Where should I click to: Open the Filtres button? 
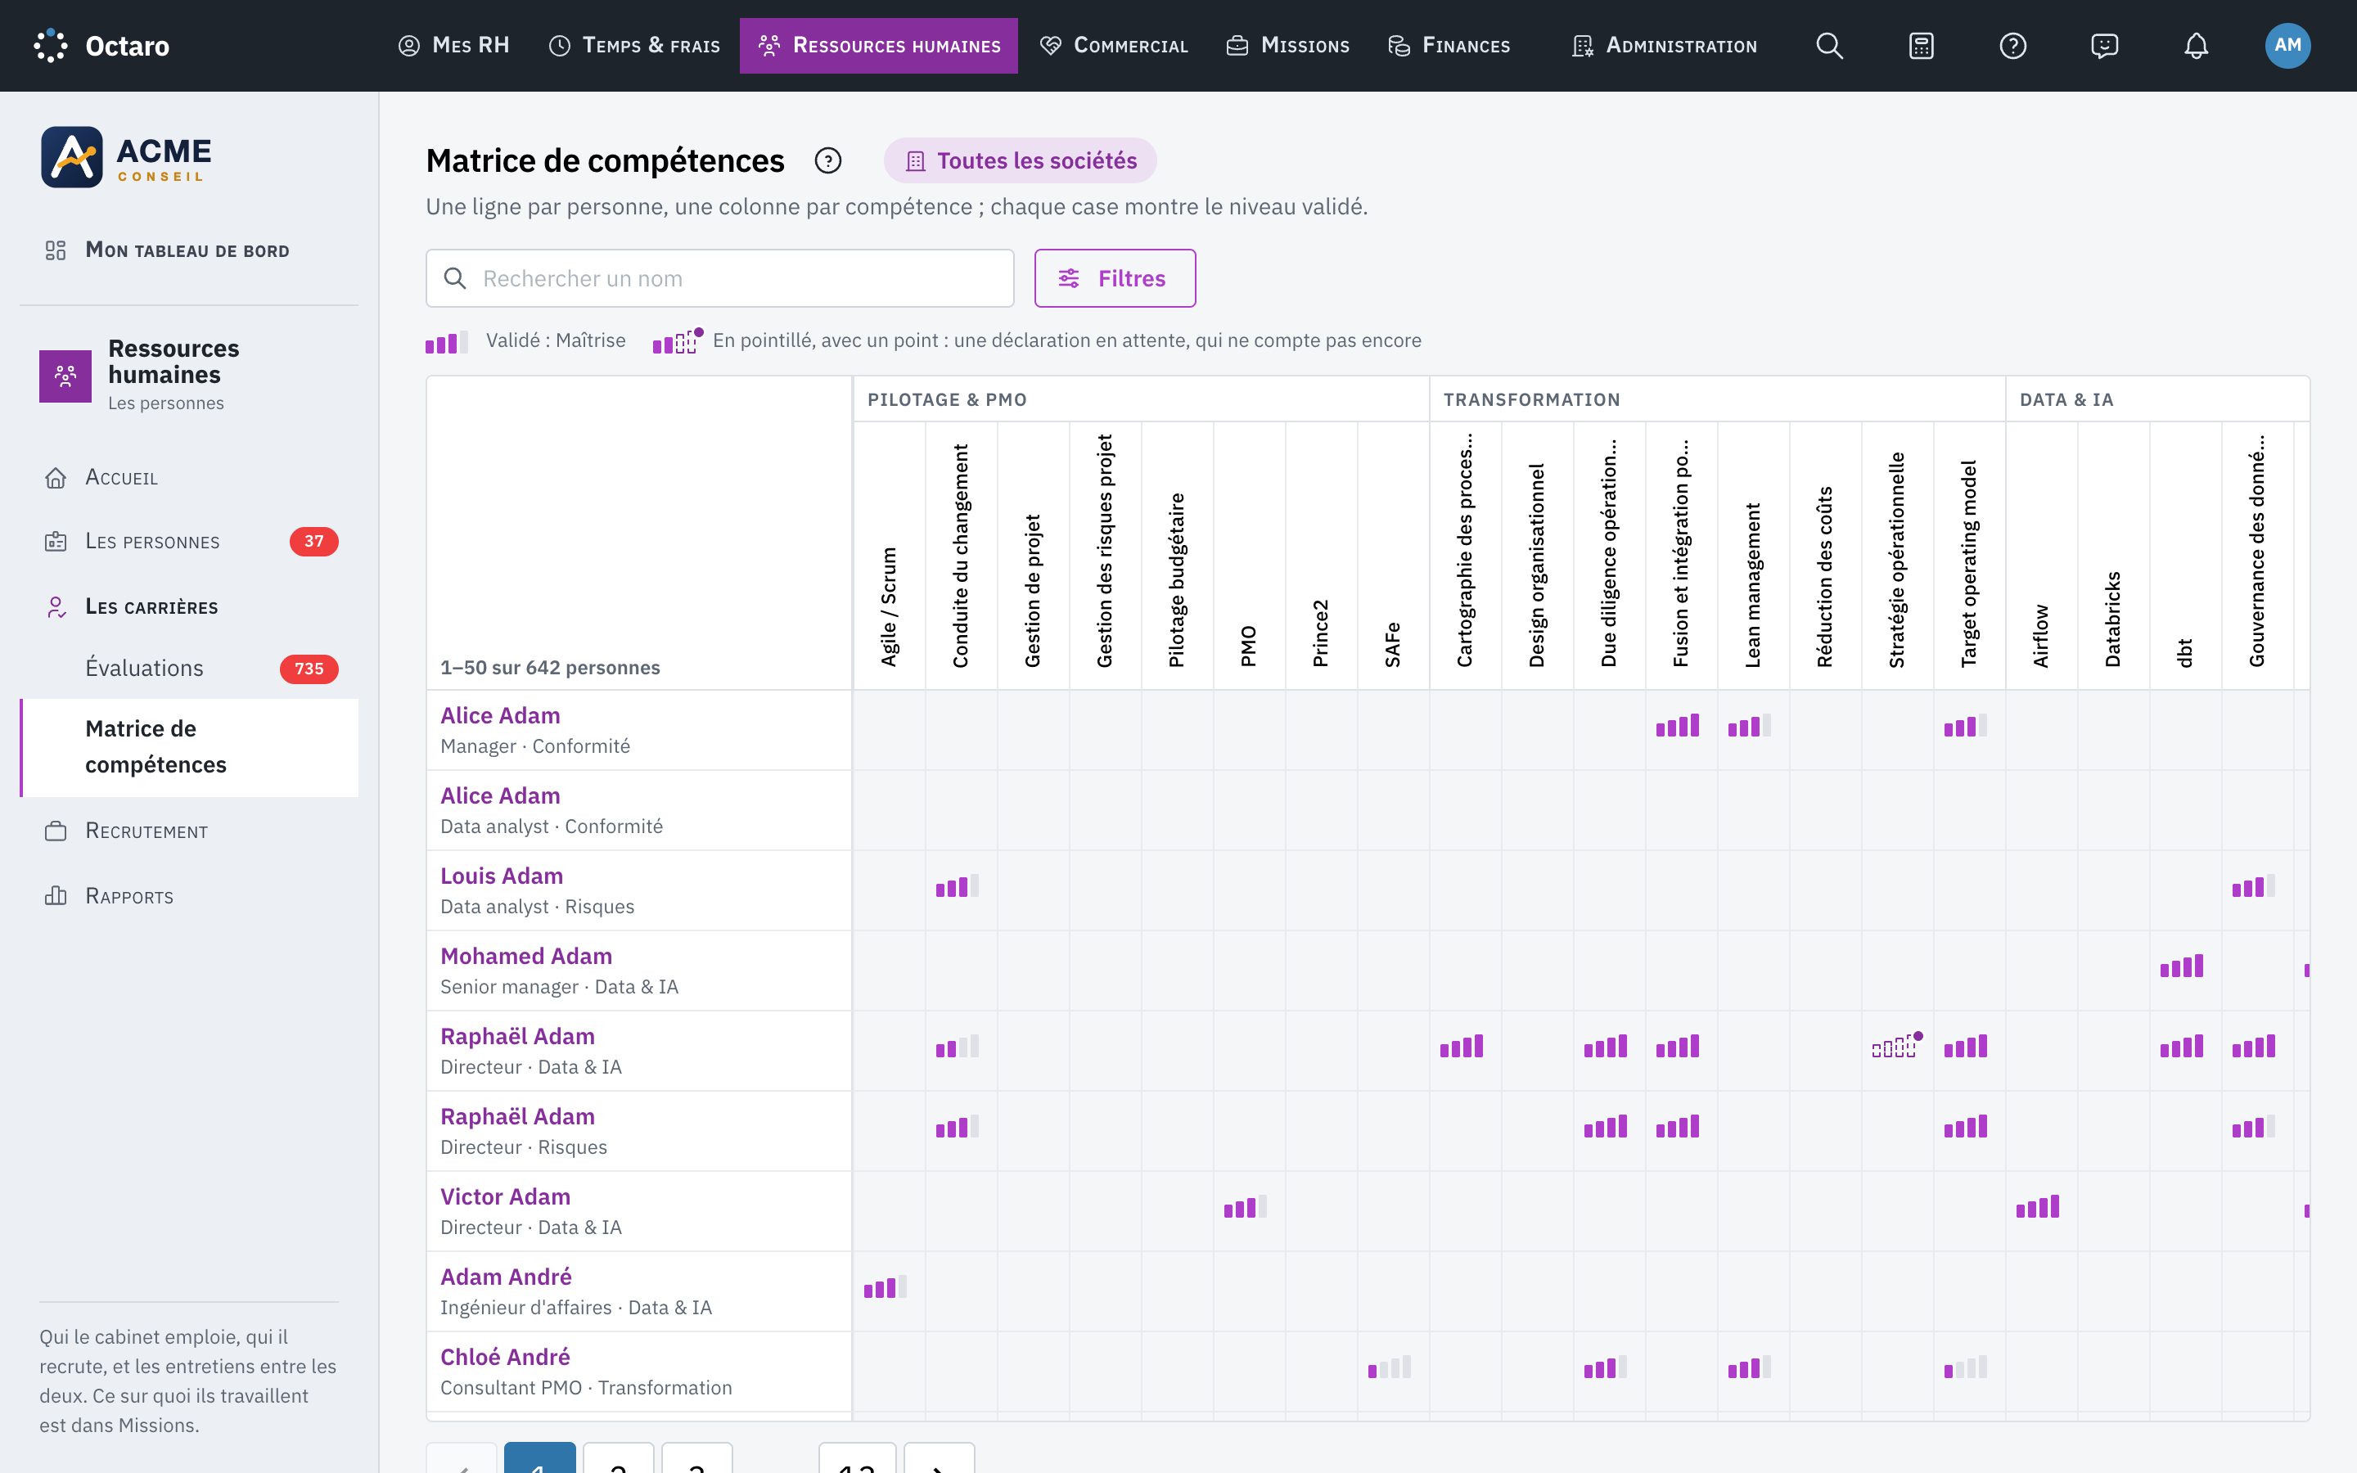1114,278
